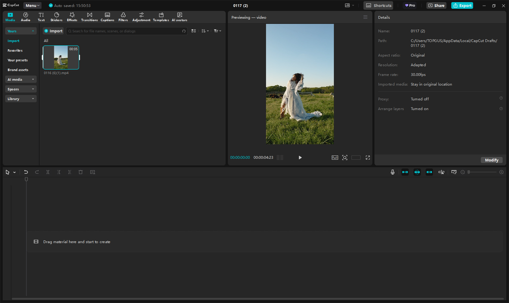Open the Stickers panel
The width and height of the screenshot is (509, 303).
(56, 16)
